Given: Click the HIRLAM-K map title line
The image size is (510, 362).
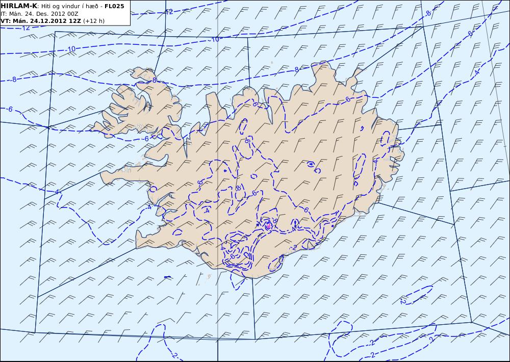Looking at the screenshot, I should [x=62, y=6].
